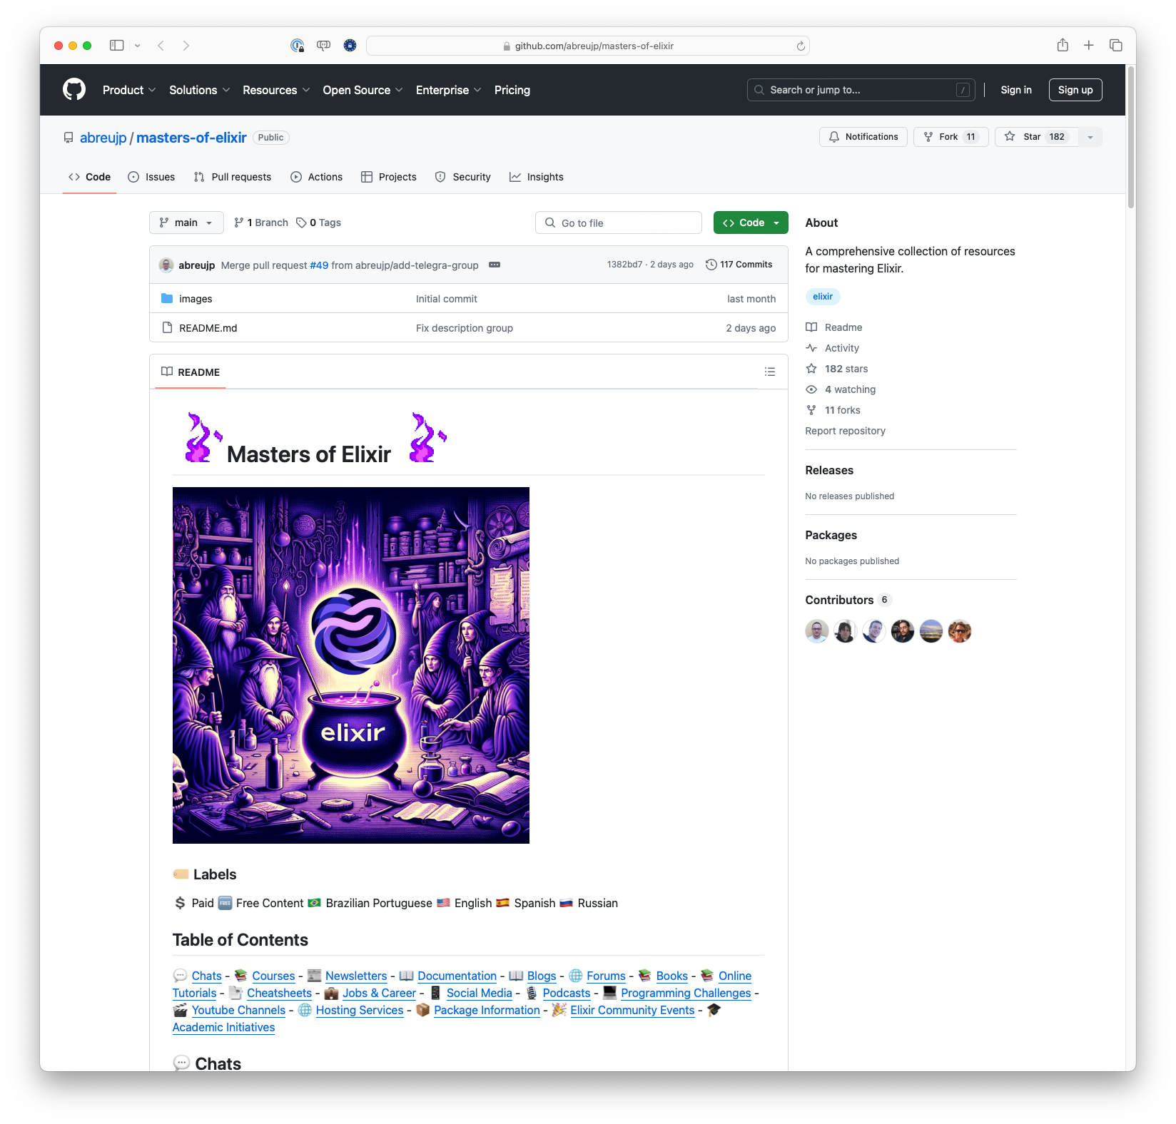This screenshot has width=1176, height=1124.
Task: Expand the Product navigation menu
Action: (x=128, y=90)
